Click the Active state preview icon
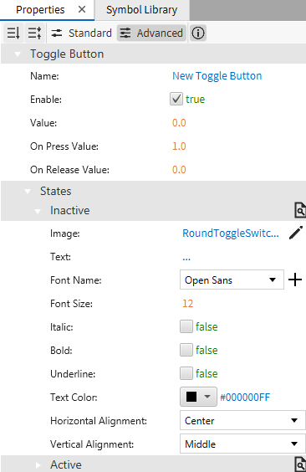 [x=300, y=464]
